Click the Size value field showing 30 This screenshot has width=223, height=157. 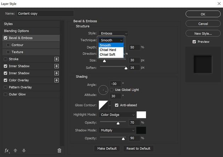coord(135,60)
